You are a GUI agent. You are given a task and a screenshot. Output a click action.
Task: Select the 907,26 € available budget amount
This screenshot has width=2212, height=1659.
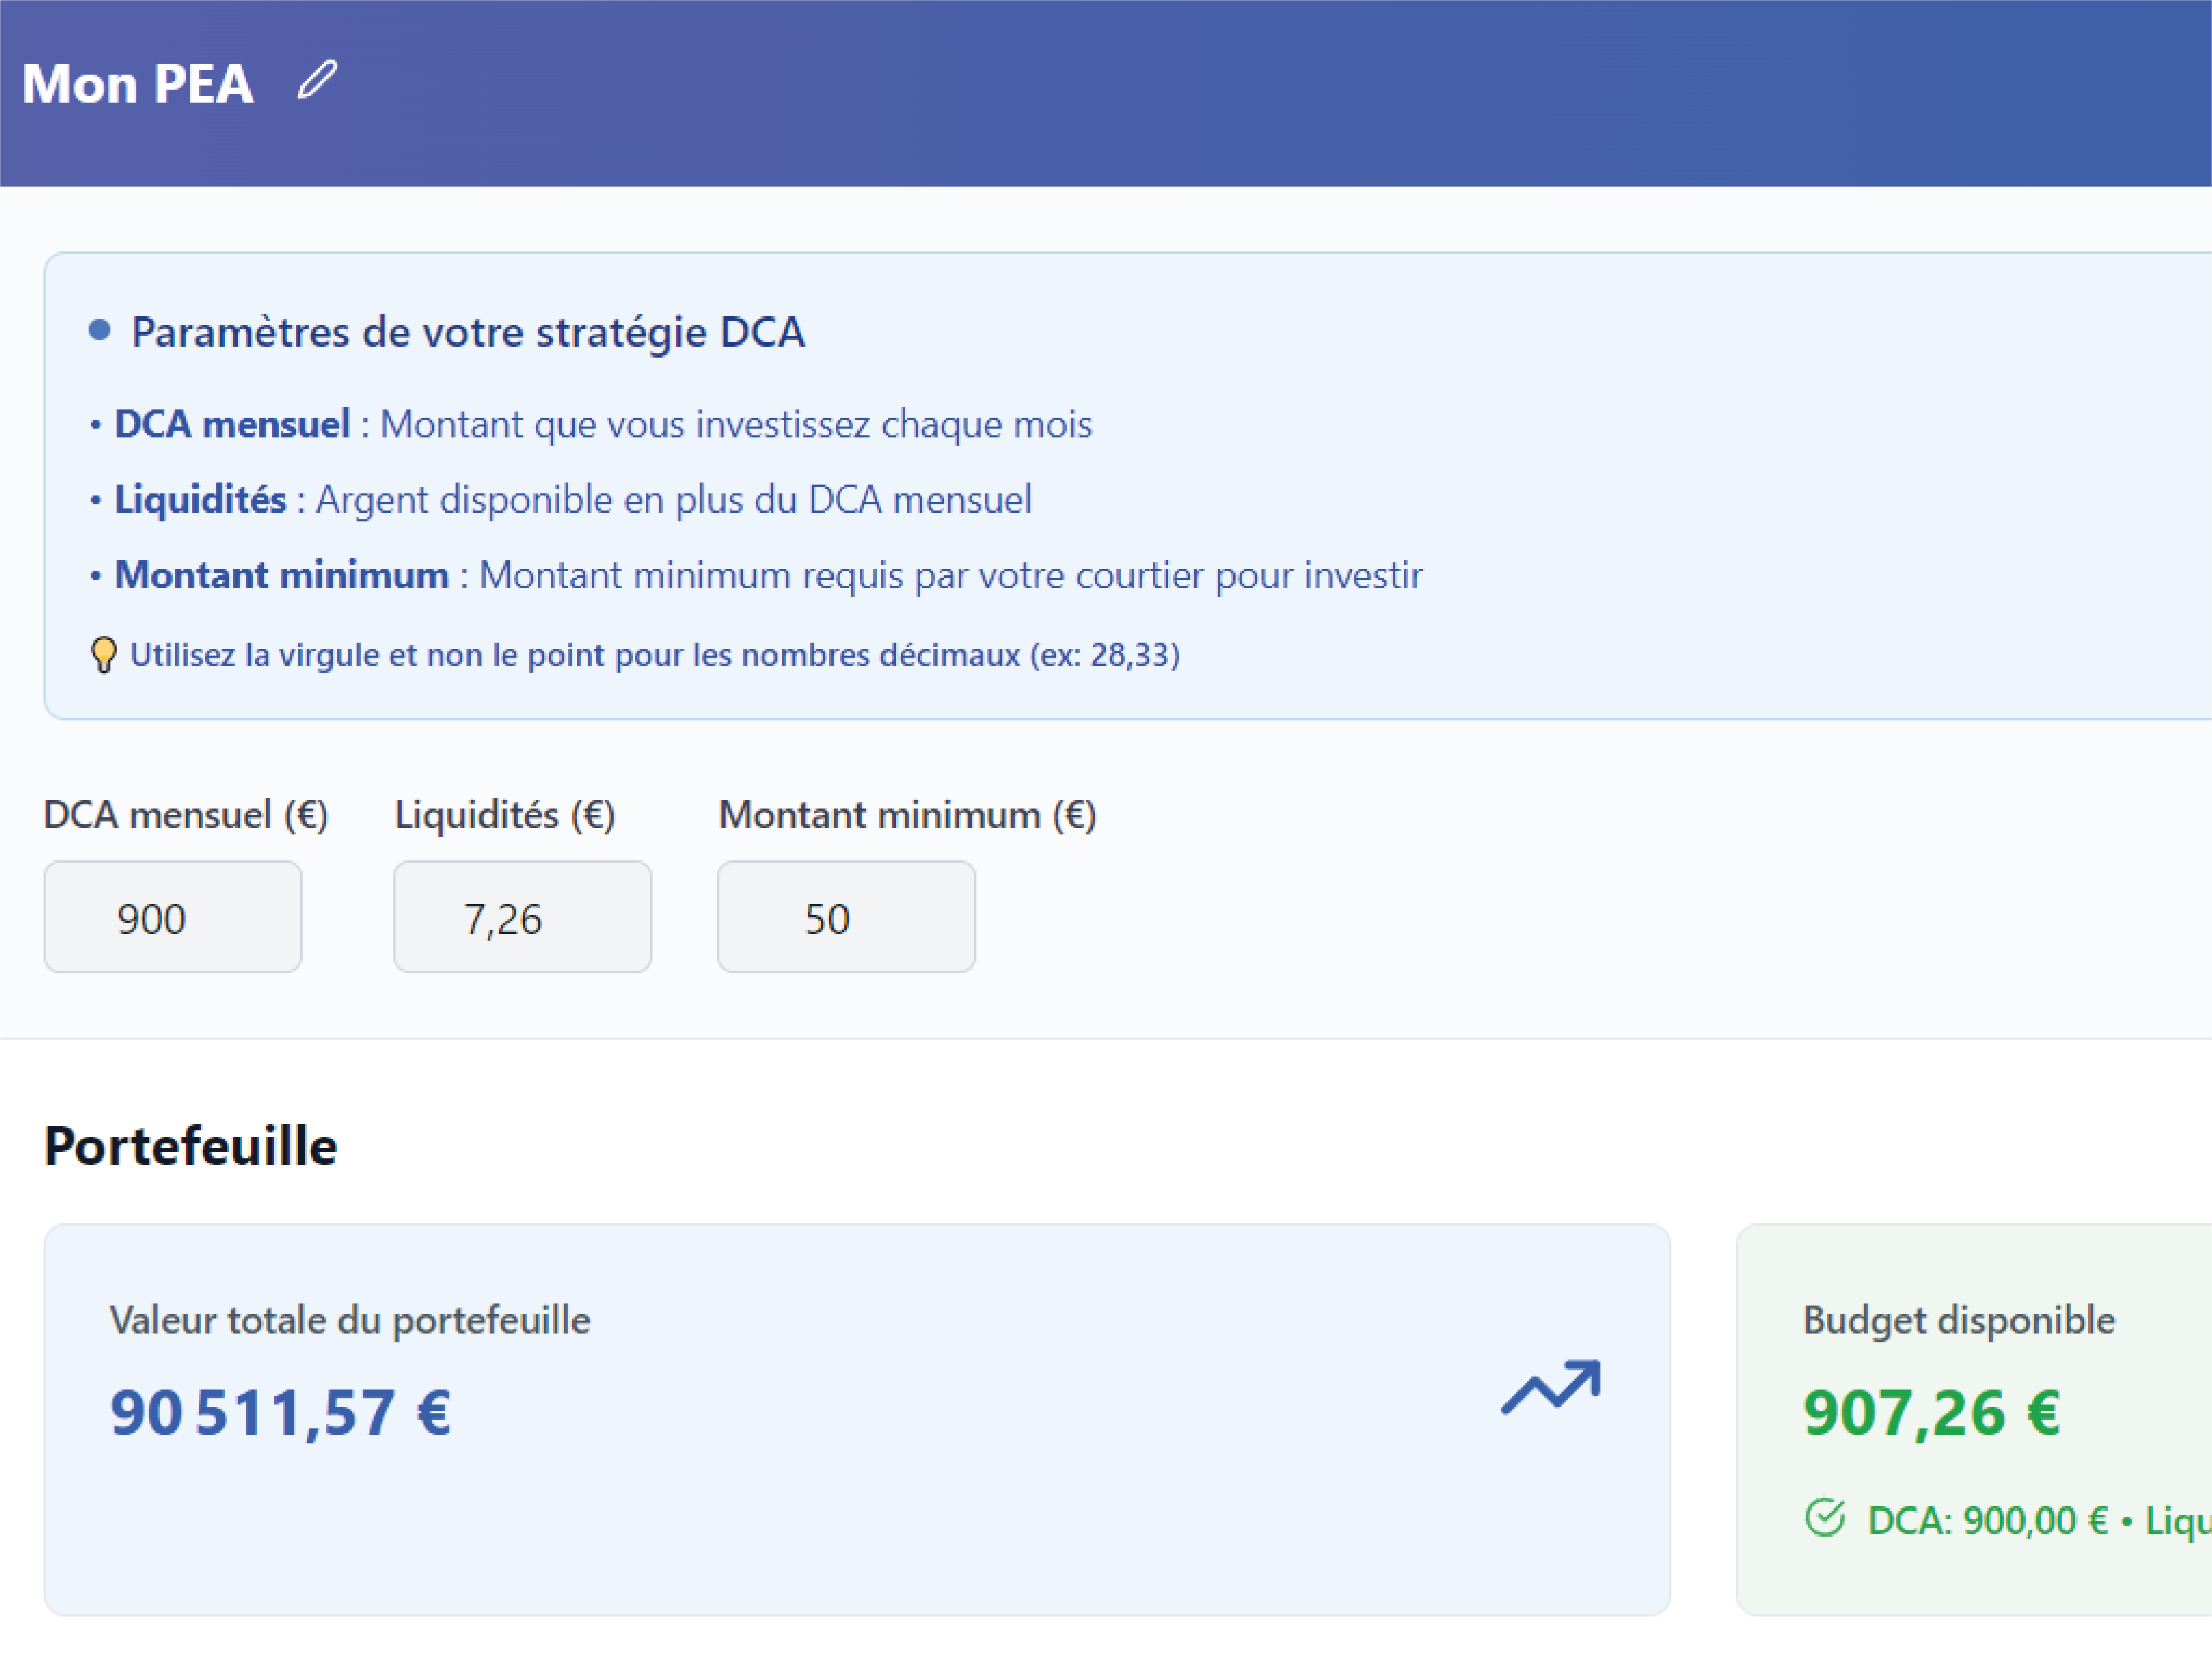click(x=1931, y=1412)
